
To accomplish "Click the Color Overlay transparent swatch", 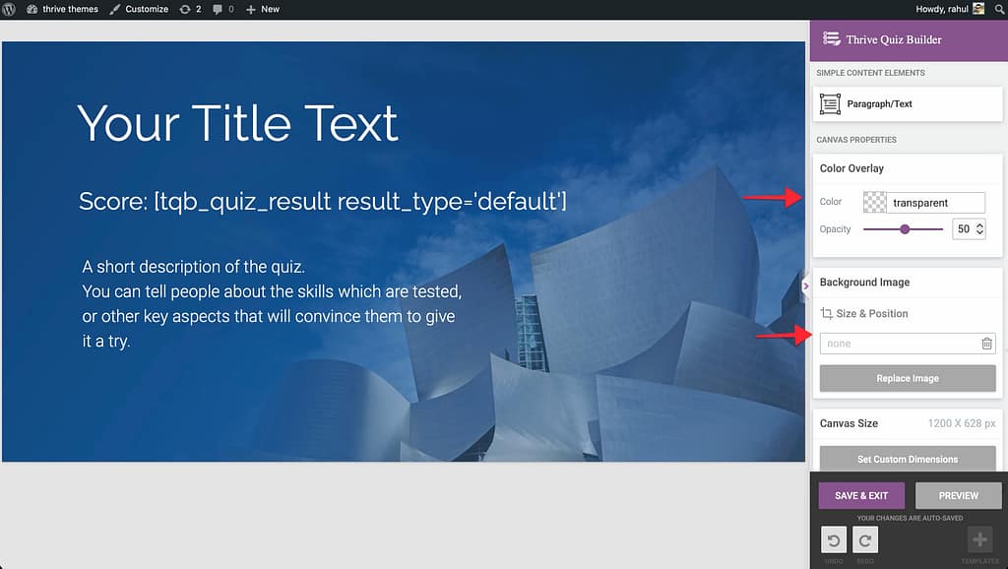I will coord(874,203).
